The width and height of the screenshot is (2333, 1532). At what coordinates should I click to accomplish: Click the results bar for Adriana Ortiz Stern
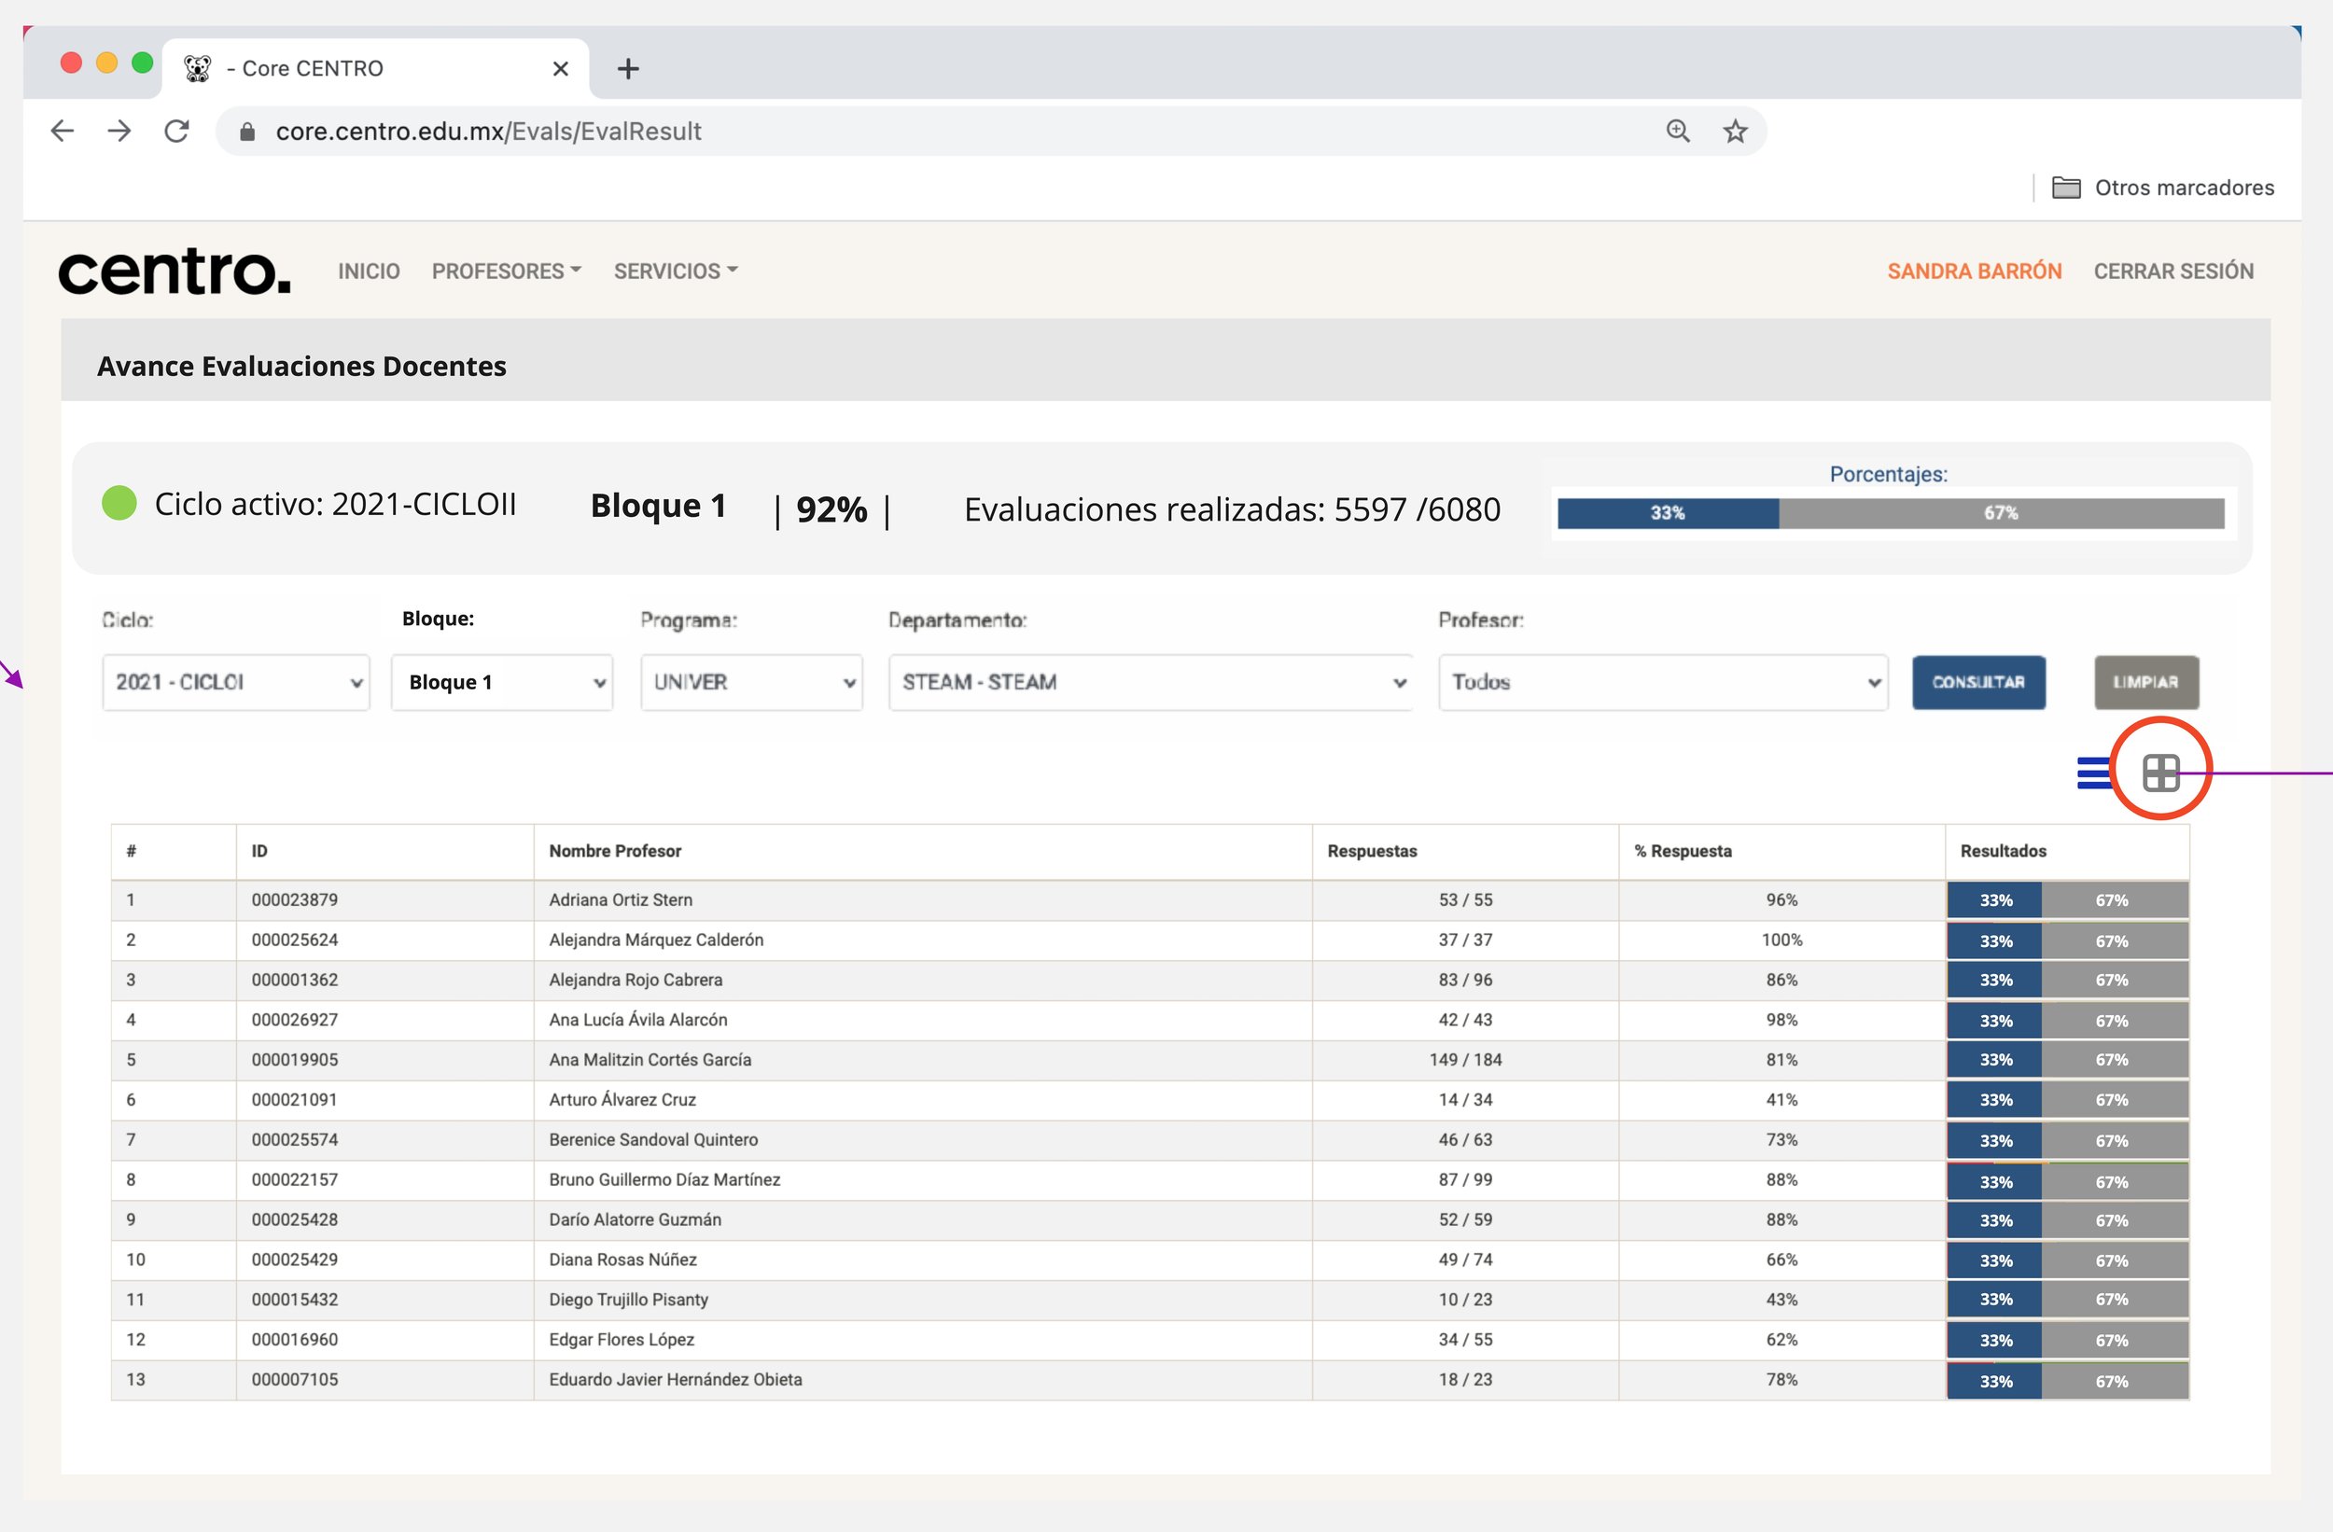2067,899
